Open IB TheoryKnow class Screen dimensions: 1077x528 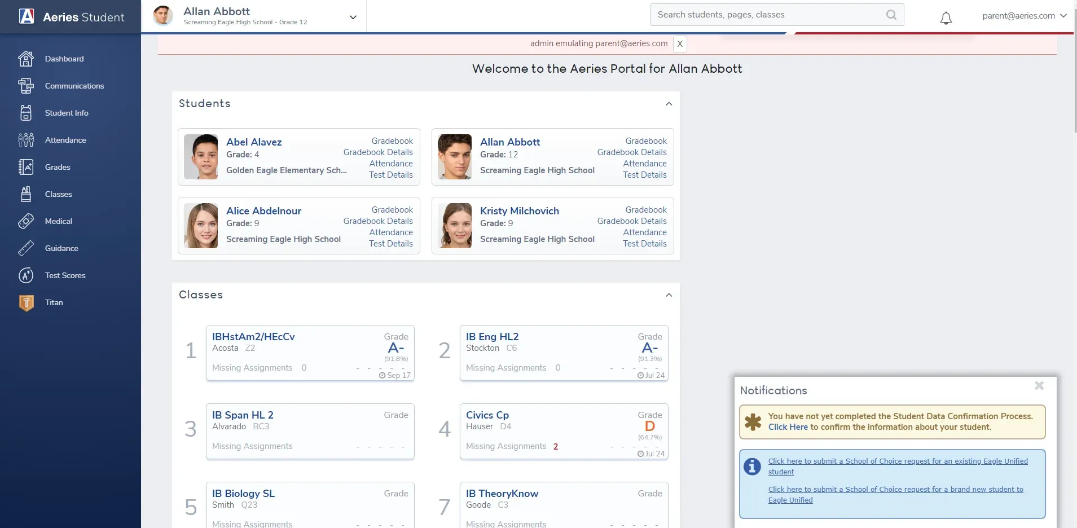[502, 494]
